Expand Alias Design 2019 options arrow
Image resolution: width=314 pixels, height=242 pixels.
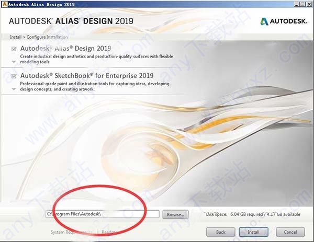[x=14, y=62]
